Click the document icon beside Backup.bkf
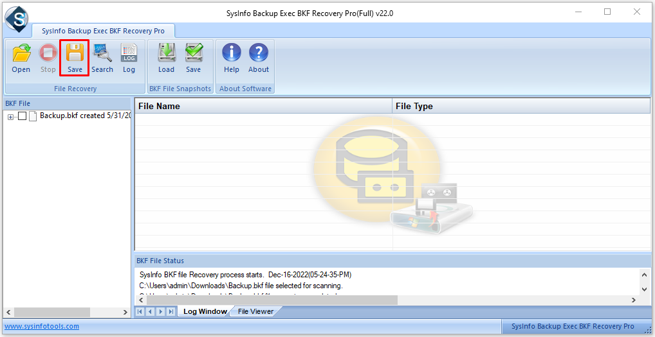 click(33, 116)
